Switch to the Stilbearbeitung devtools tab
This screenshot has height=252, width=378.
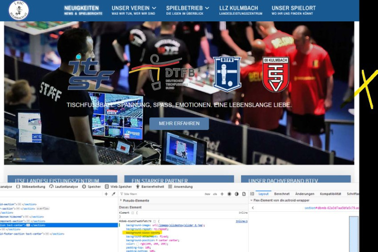[31, 187]
